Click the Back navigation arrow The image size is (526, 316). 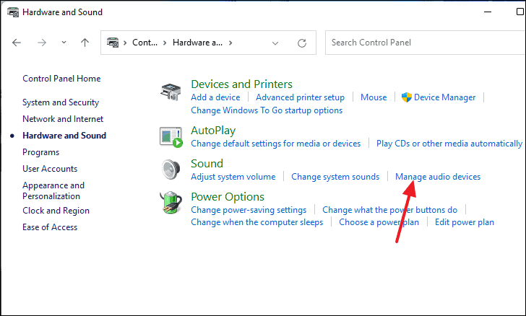tap(17, 43)
